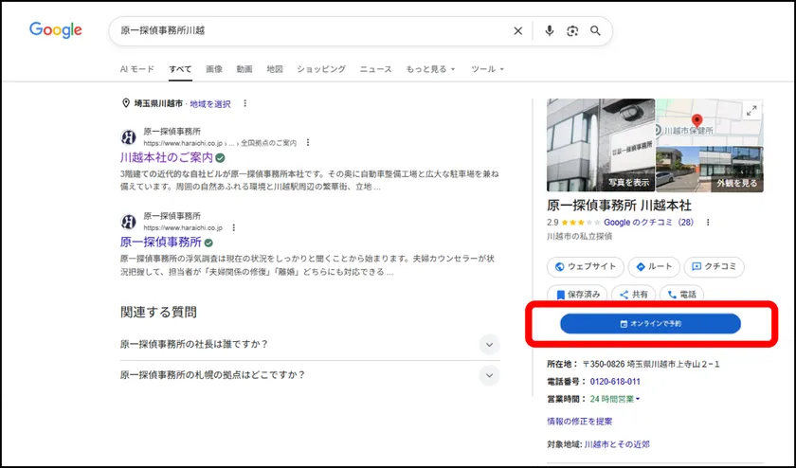The width and height of the screenshot is (796, 468).
Task: Switch to the 画像 tab
Action: tap(214, 69)
